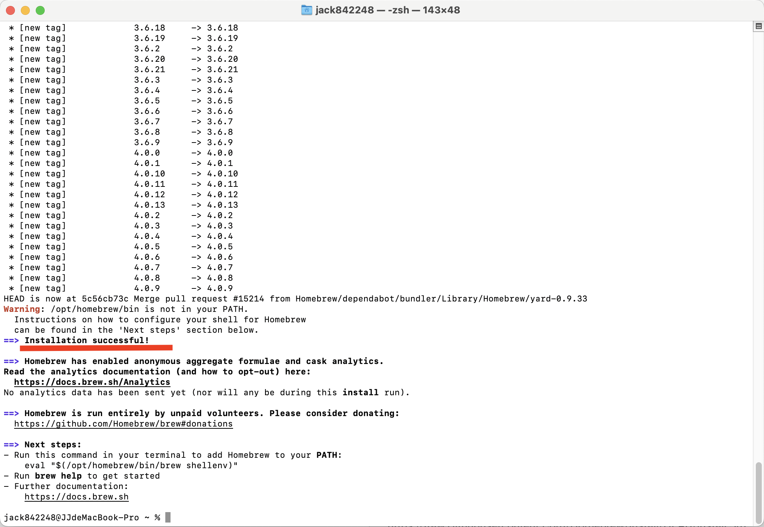Click the 'Instructions on how to configure your shell' line
Viewport: 764px width, 527px height.
[x=160, y=320]
